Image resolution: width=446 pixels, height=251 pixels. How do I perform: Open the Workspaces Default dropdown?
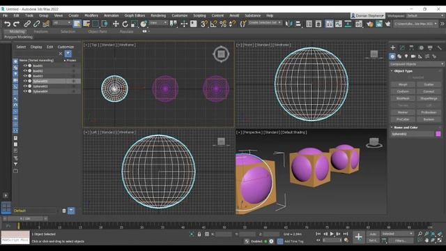point(425,15)
